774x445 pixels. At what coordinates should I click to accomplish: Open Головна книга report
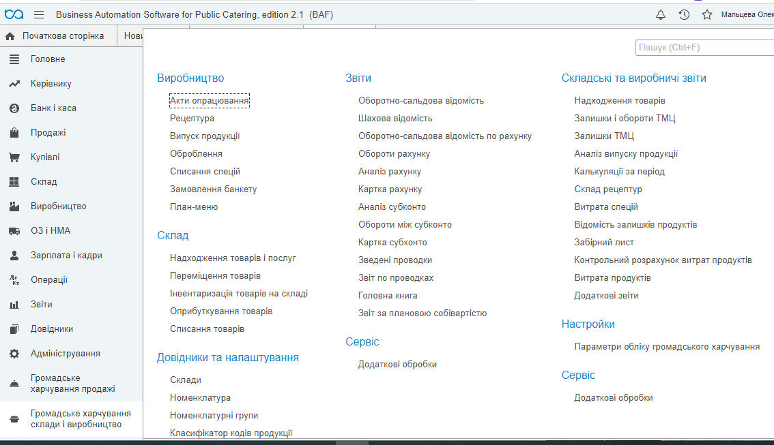coord(388,296)
